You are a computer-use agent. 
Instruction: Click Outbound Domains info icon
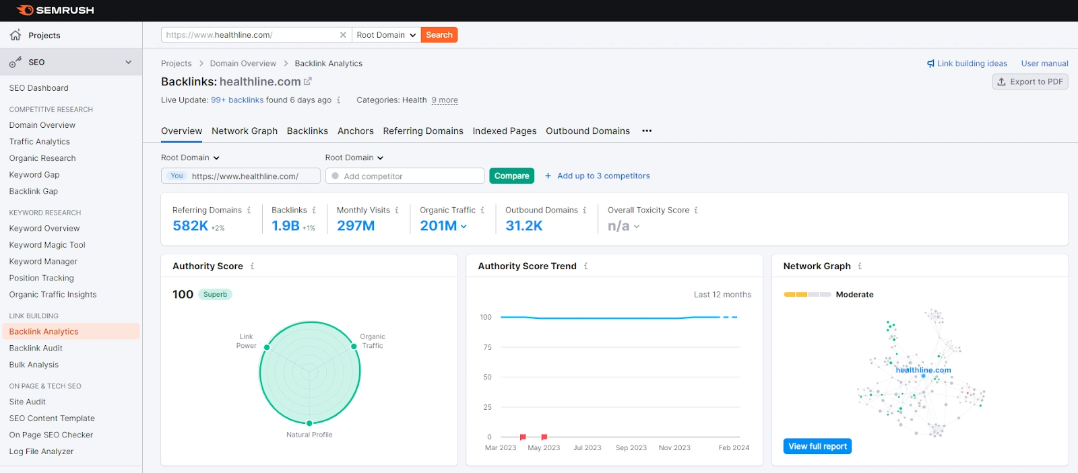tap(585, 211)
